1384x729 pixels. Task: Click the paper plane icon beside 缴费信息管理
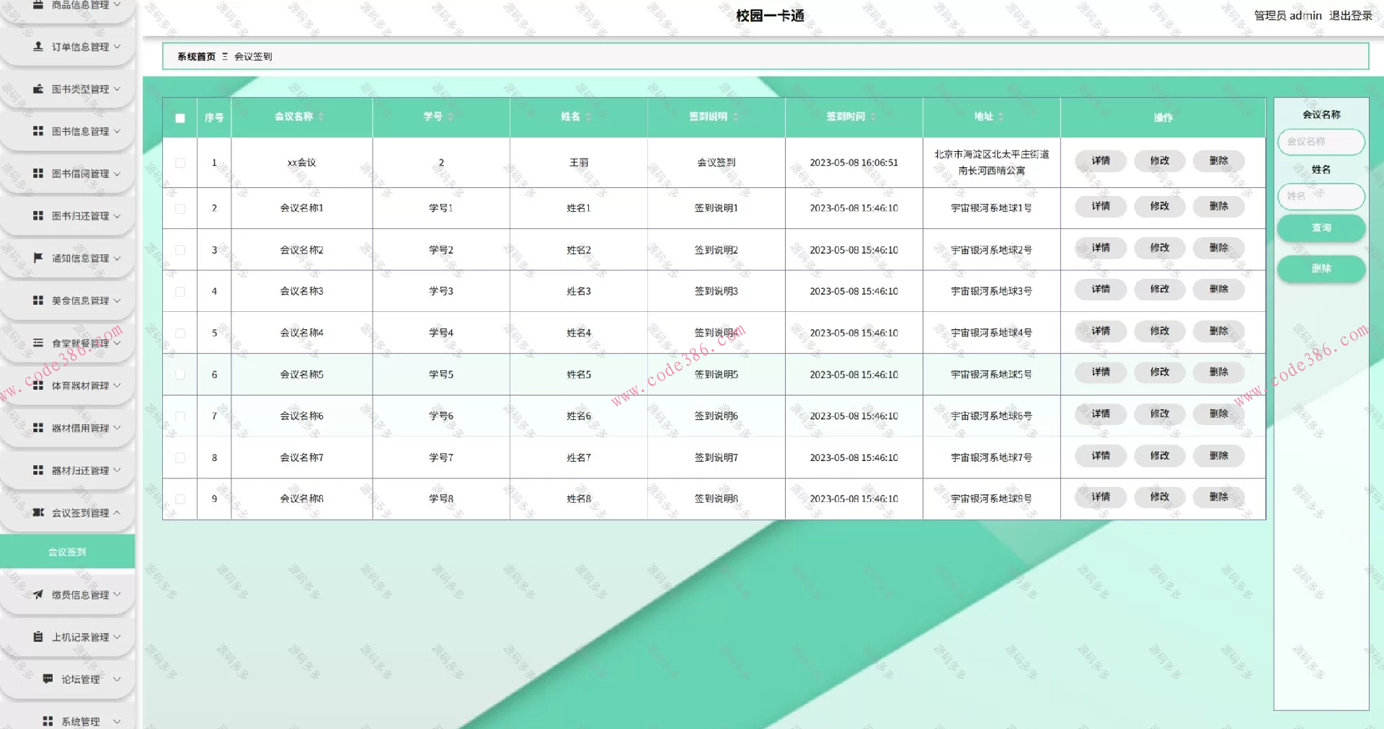coord(38,594)
